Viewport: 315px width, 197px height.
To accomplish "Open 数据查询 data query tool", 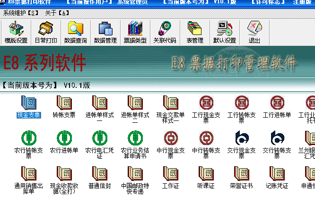I will pyautogui.click(x=76, y=32).
